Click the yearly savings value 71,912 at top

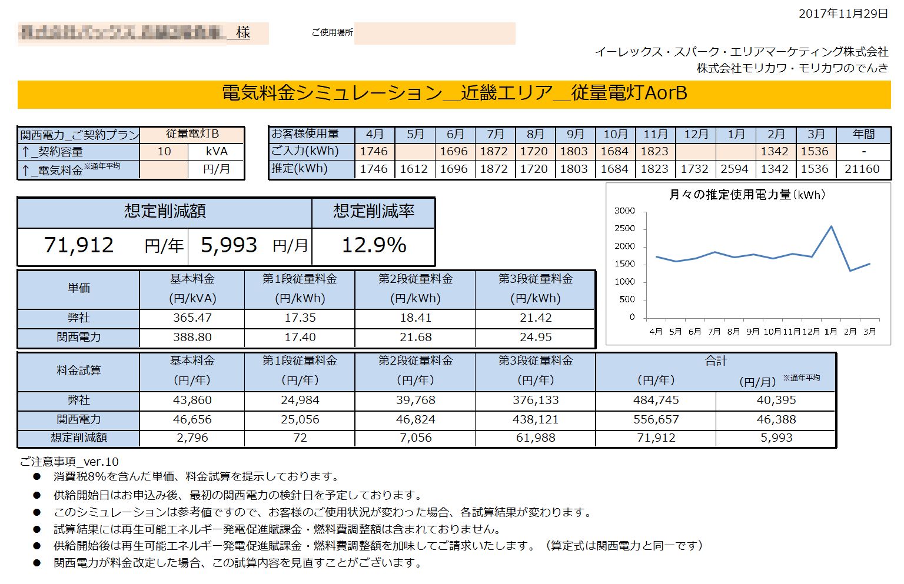pos(79,245)
